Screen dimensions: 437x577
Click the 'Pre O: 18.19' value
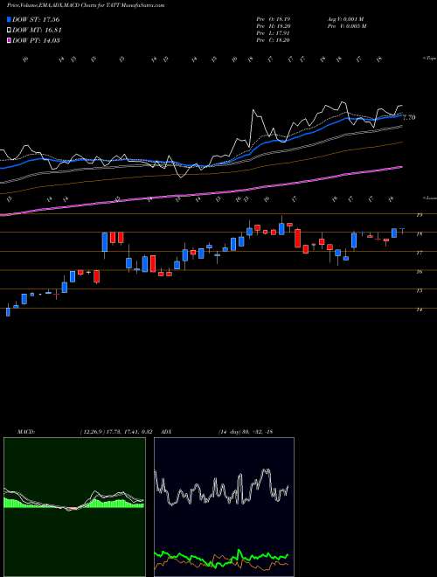273,19
